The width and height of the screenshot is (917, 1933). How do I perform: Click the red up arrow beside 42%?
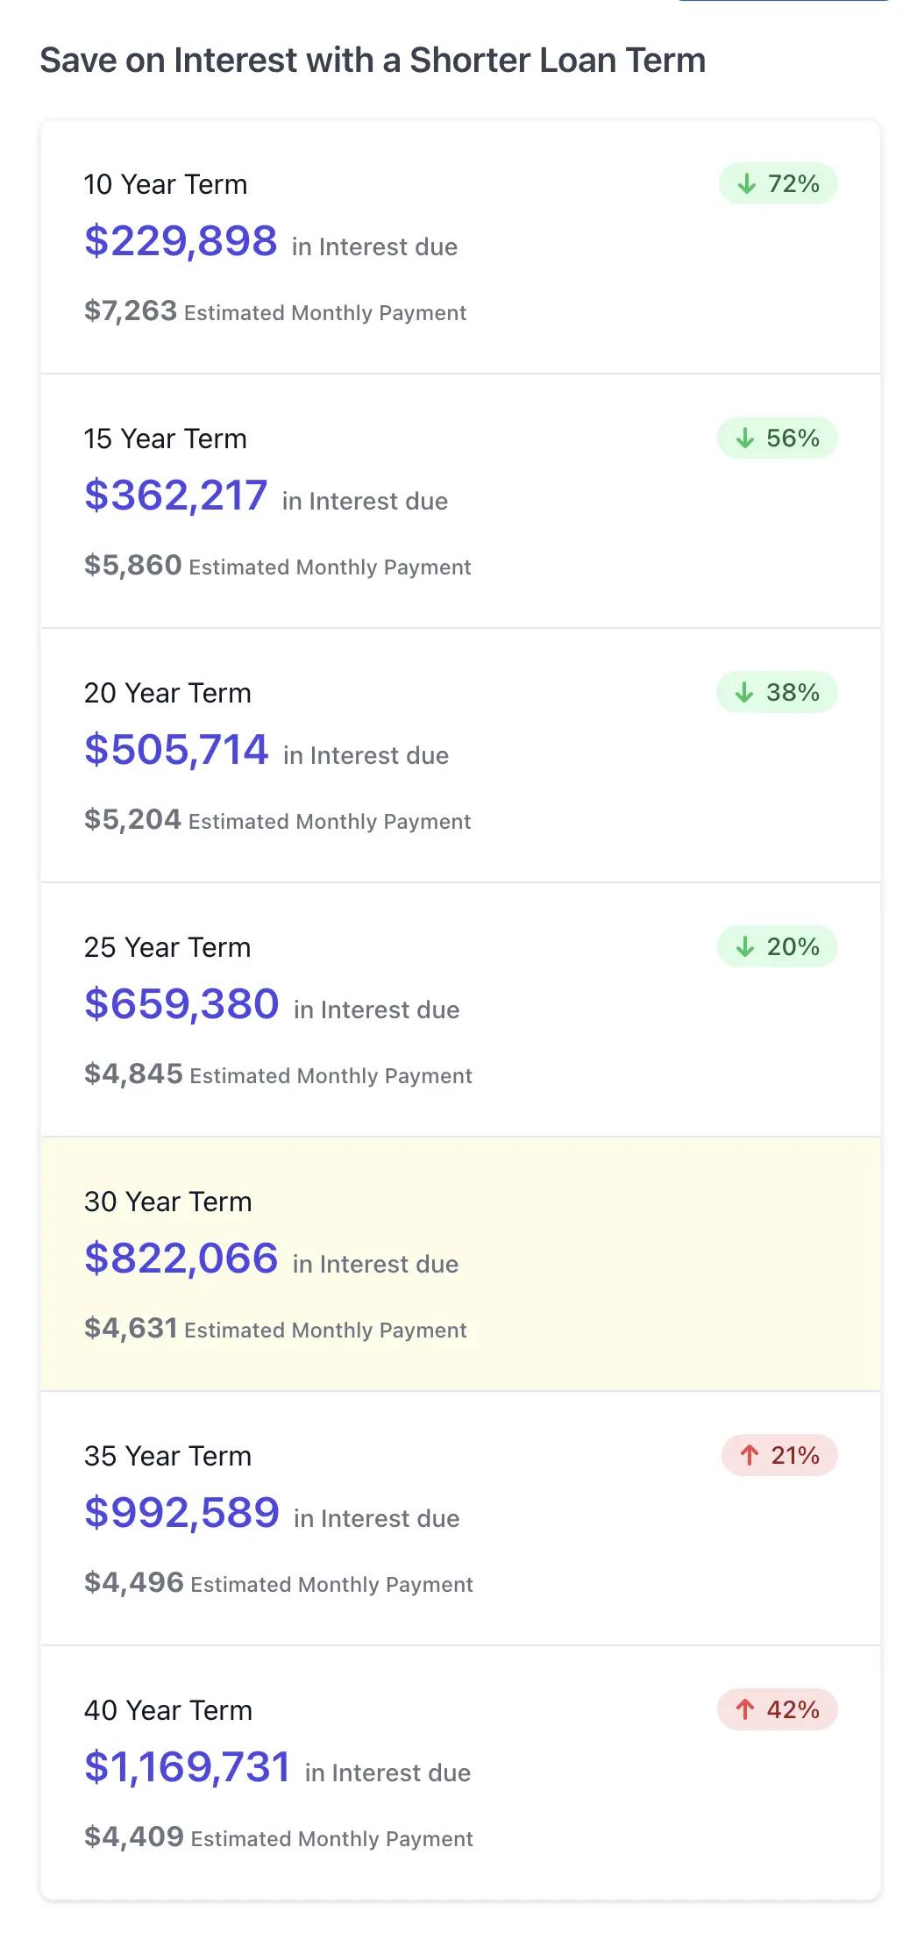point(745,1710)
